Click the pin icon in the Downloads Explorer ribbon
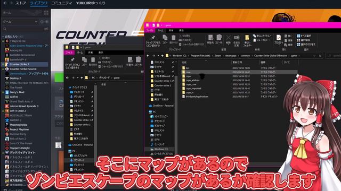This screenshot has width=341, height=191. click(72, 59)
